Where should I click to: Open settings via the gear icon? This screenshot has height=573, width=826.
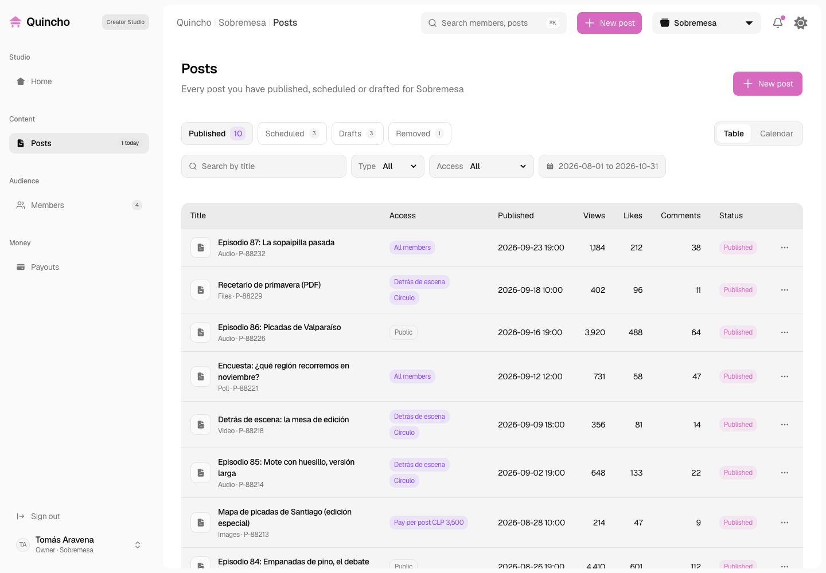(x=801, y=23)
